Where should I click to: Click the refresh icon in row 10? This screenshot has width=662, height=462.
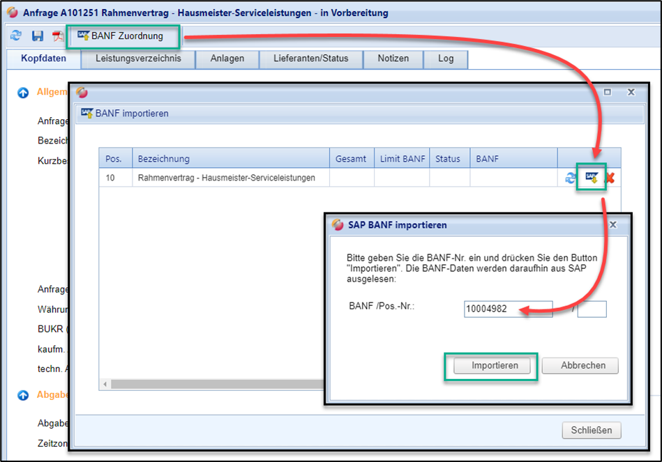(x=571, y=178)
